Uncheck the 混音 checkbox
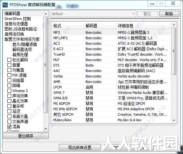The width and height of the screenshot is (183, 154). 9,127
